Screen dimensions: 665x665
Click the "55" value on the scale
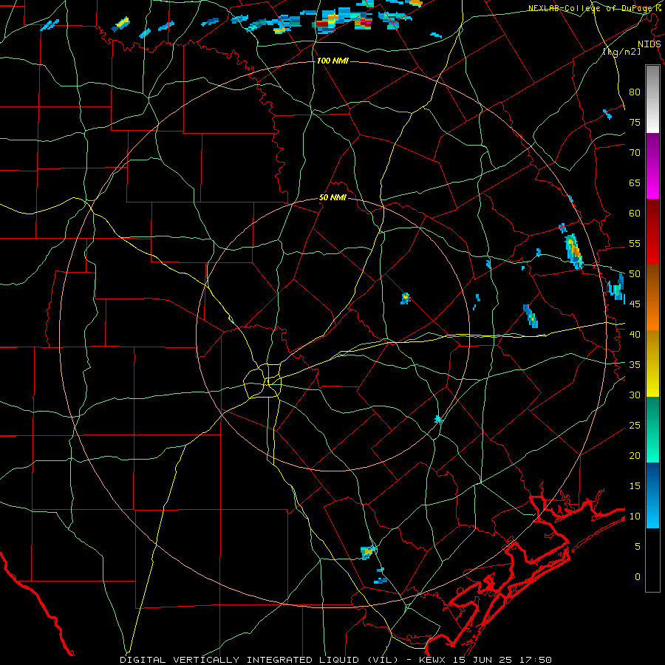(635, 243)
